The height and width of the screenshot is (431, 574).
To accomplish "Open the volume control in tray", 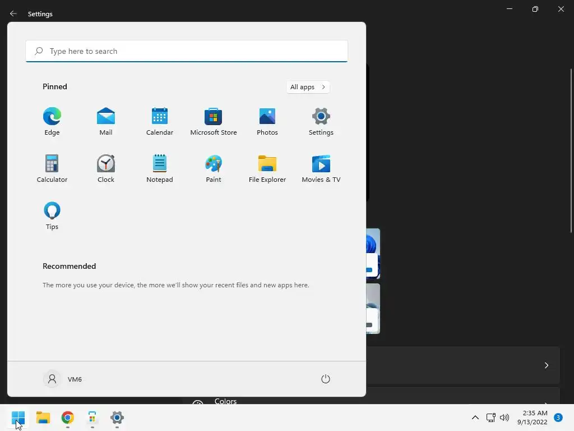I will coord(504,418).
